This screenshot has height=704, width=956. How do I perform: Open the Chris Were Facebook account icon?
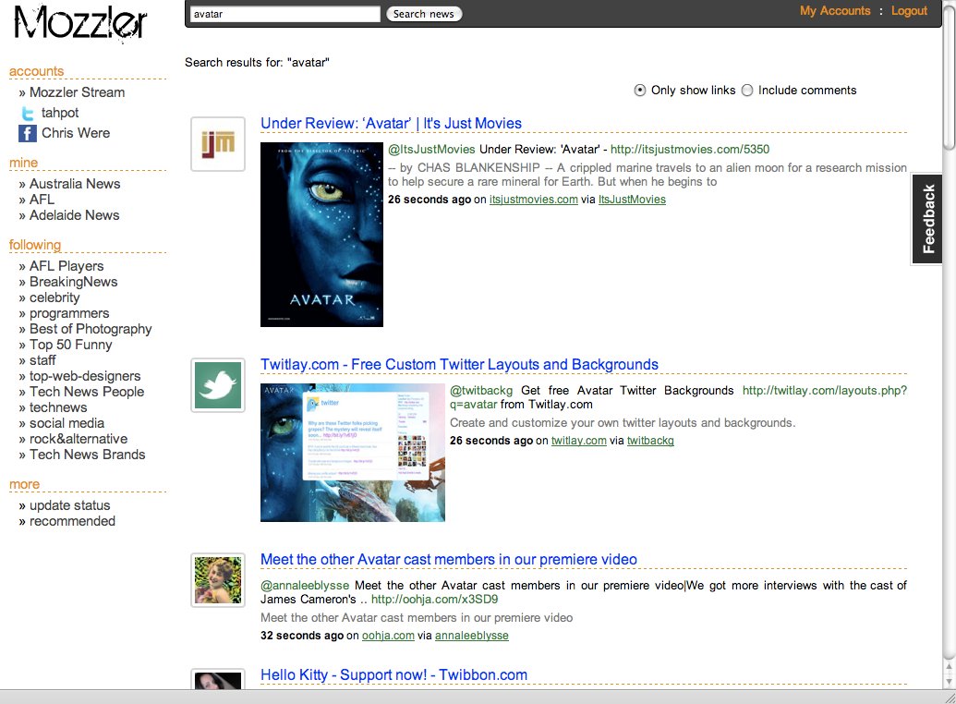click(x=28, y=133)
